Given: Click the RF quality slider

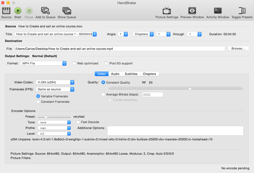Looking at the screenshot, I should point(176,88).
